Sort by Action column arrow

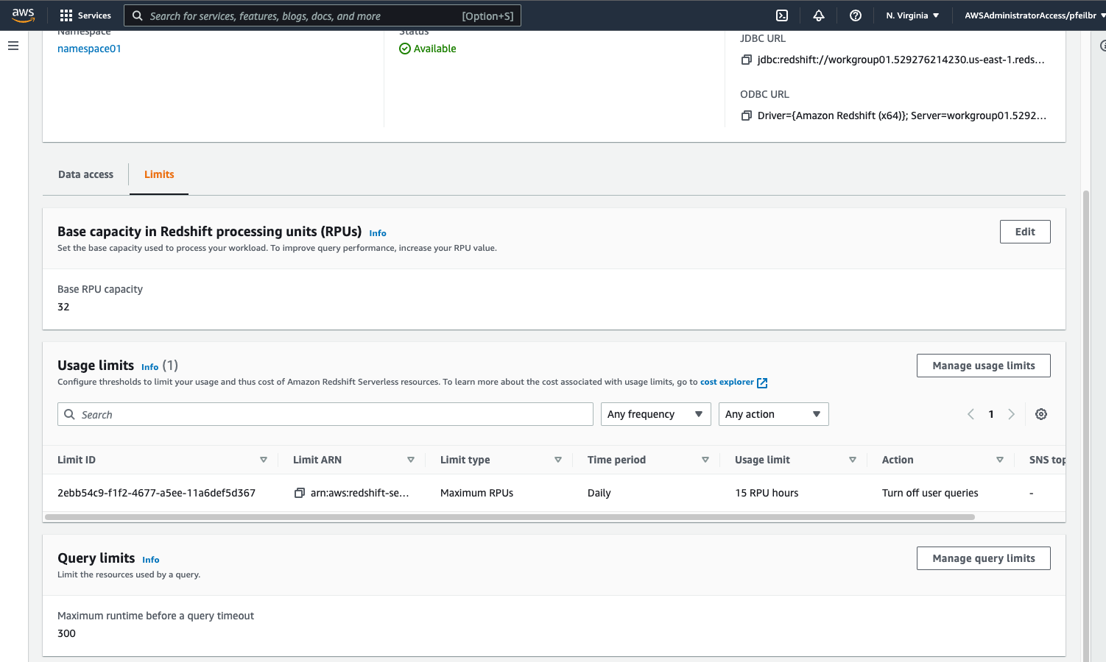tap(1000, 460)
